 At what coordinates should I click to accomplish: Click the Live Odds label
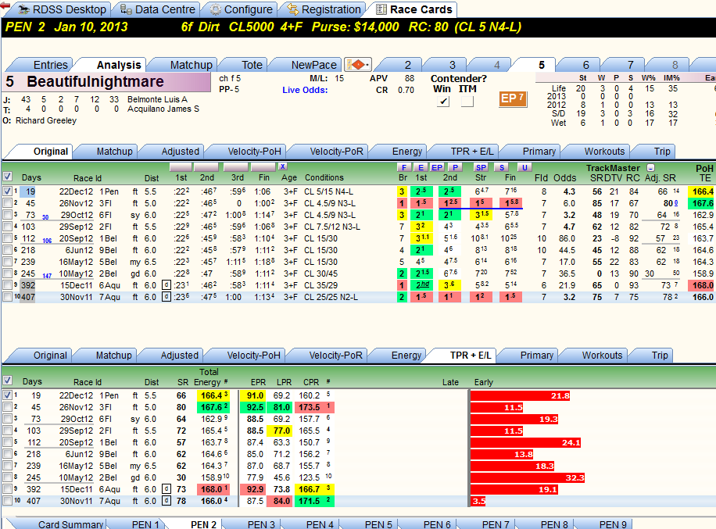point(305,90)
